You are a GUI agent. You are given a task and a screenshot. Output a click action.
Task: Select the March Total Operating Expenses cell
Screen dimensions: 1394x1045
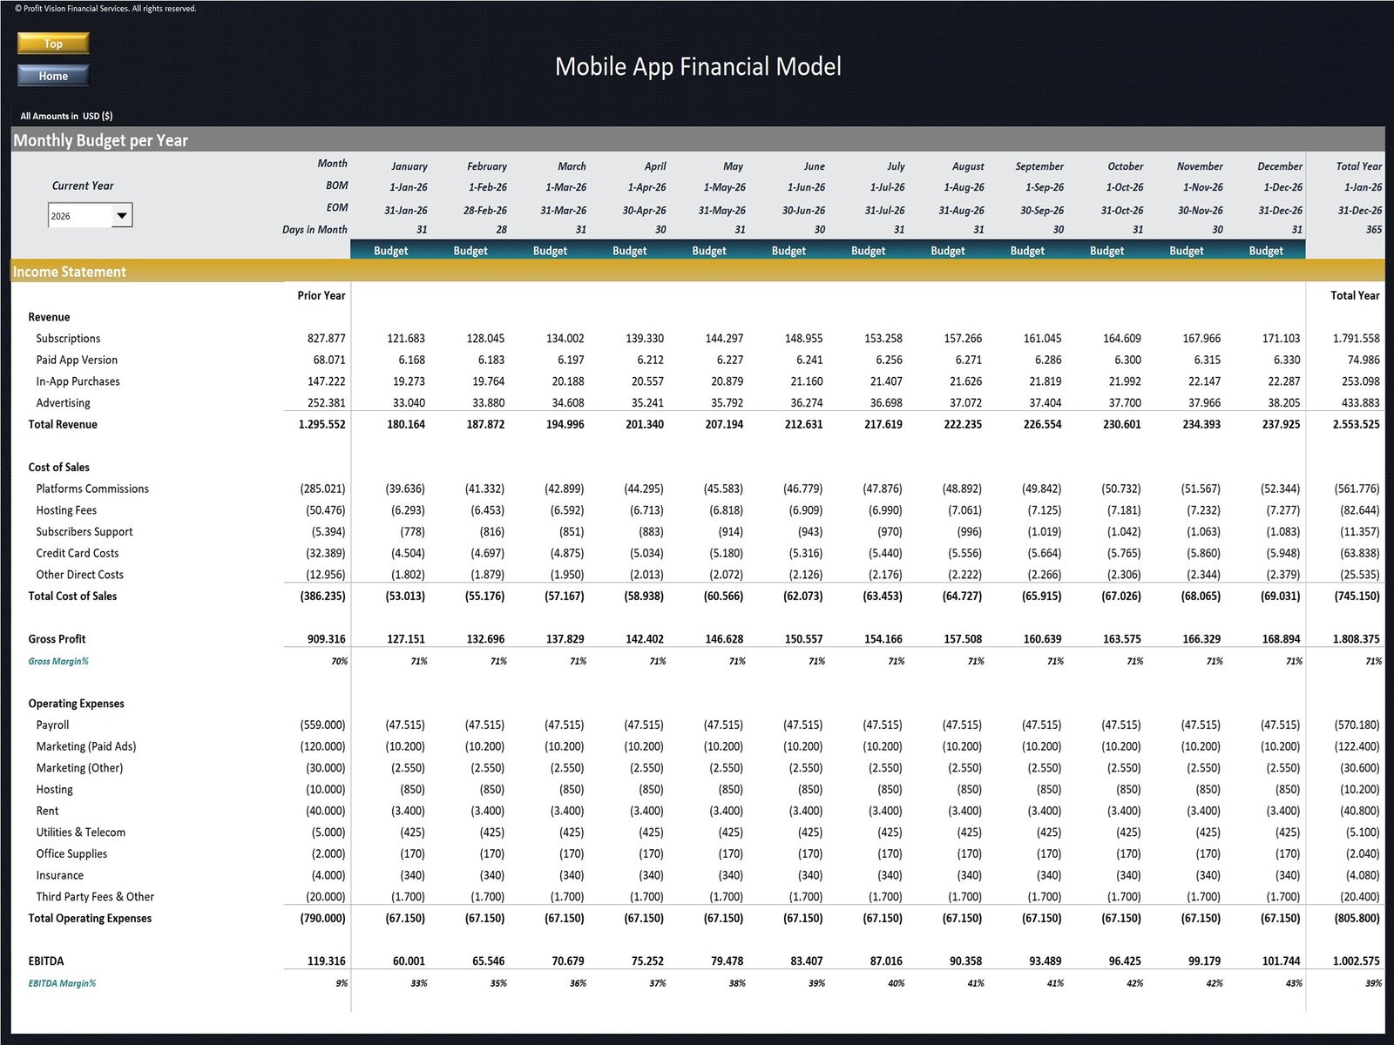[565, 919]
